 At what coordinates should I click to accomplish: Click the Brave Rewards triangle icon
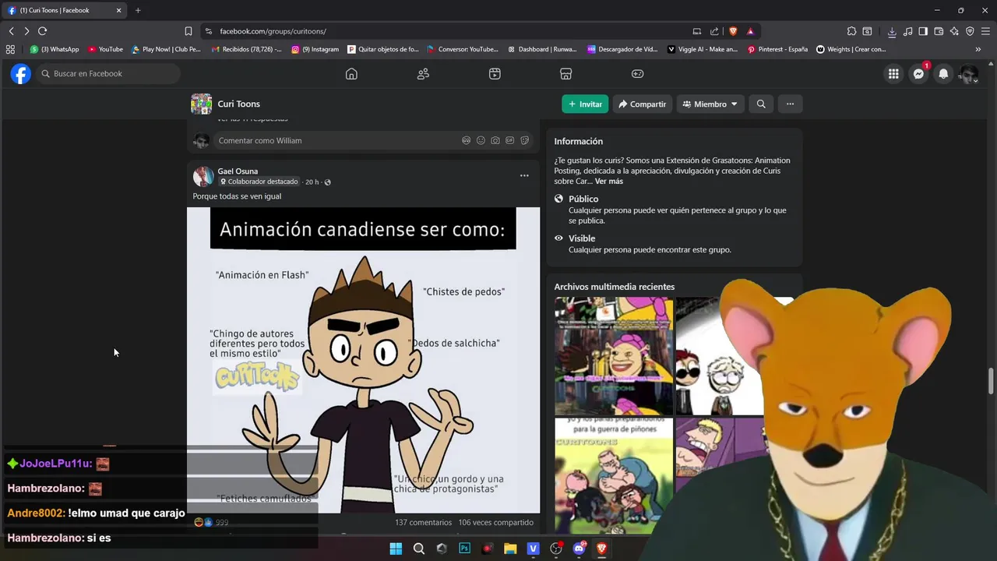750,31
